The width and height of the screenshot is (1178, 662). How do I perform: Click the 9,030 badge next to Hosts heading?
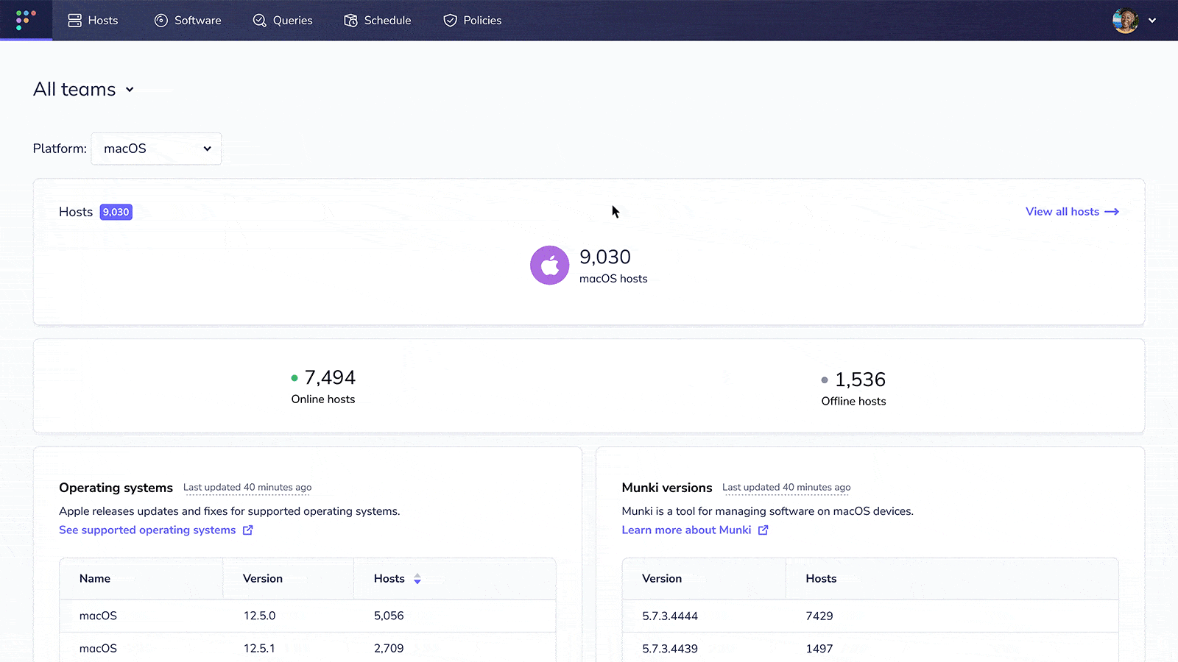click(x=116, y=212)
